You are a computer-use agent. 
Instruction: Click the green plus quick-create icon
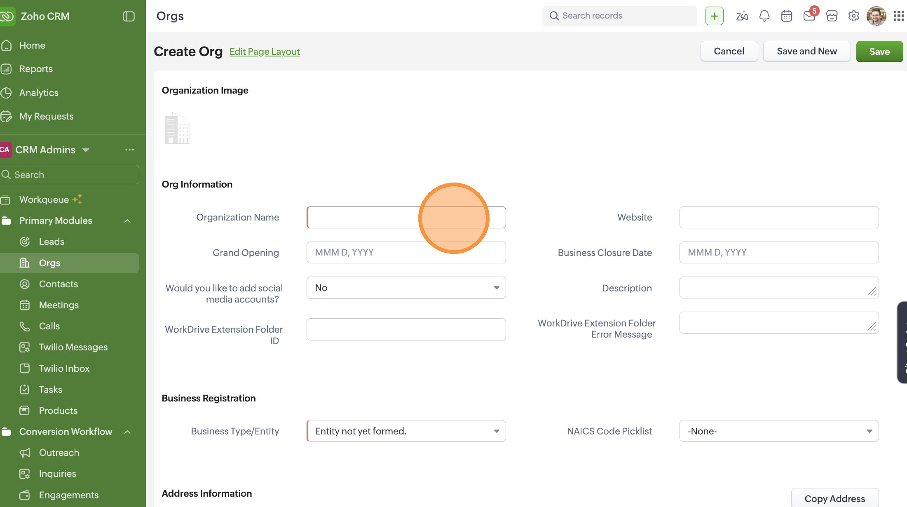[714, 16]
